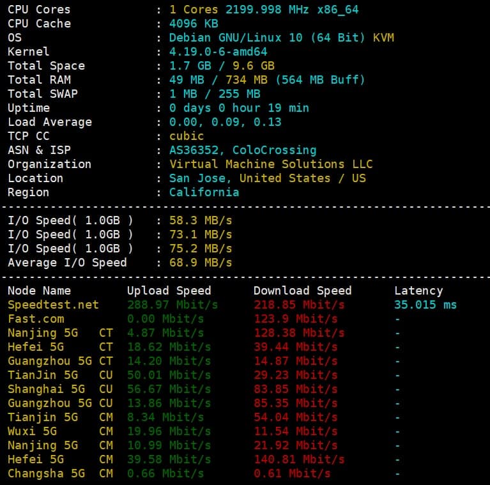Click the Upload Speed column header
This screenshot has width=490, height=485.
(x=169, y=291)
